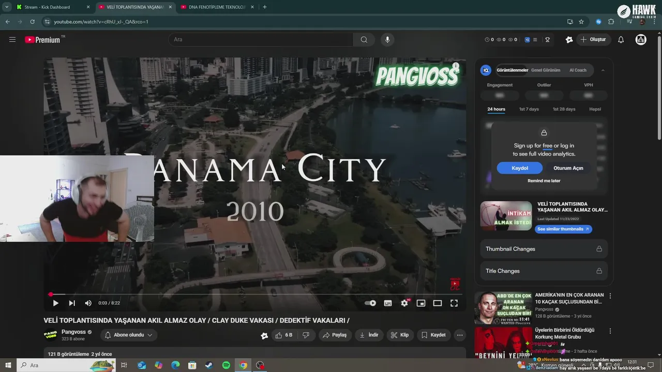The width and height of the screenshot is (662, 372).
Task: Collapse the analytics panel chevron
Action: pyautogui.click(x=603, y=70)
